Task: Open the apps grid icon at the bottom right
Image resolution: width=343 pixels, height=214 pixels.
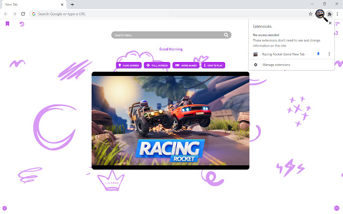Action: 337,208
